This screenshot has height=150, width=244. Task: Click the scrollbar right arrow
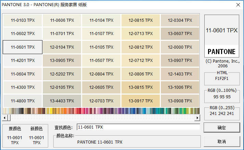tap(197, 118)
